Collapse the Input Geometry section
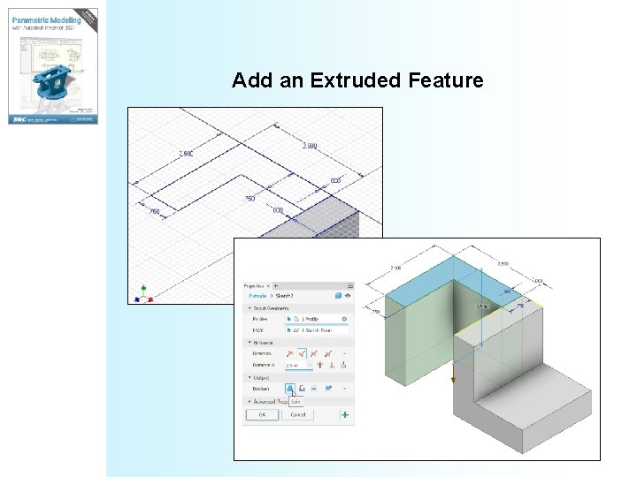 click(x=249, y=308)
